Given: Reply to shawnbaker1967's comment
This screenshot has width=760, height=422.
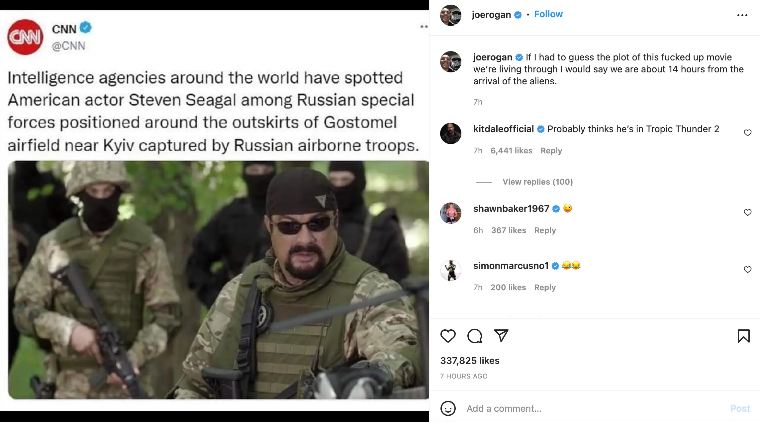Looking at the screenshot, I should point(545,230).
